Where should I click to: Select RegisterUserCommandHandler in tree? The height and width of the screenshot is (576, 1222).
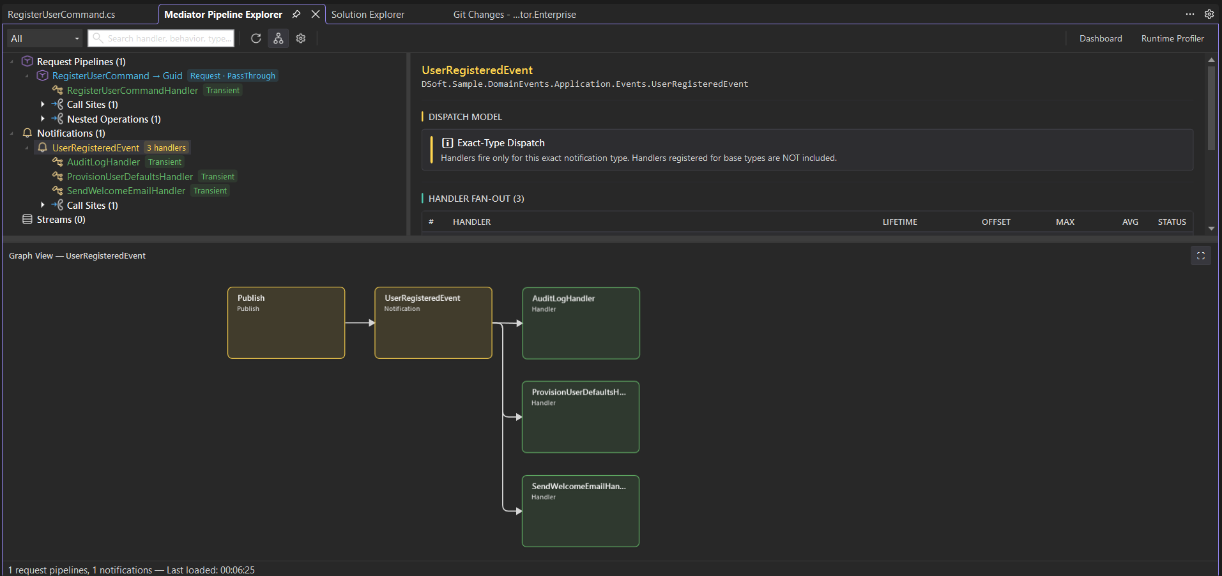pyautogui.click(x=132, y=91)
